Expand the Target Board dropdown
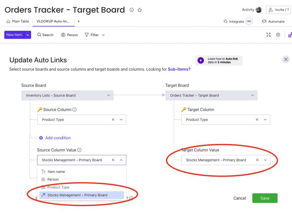 pyautogui.click(x=253, y=95)
